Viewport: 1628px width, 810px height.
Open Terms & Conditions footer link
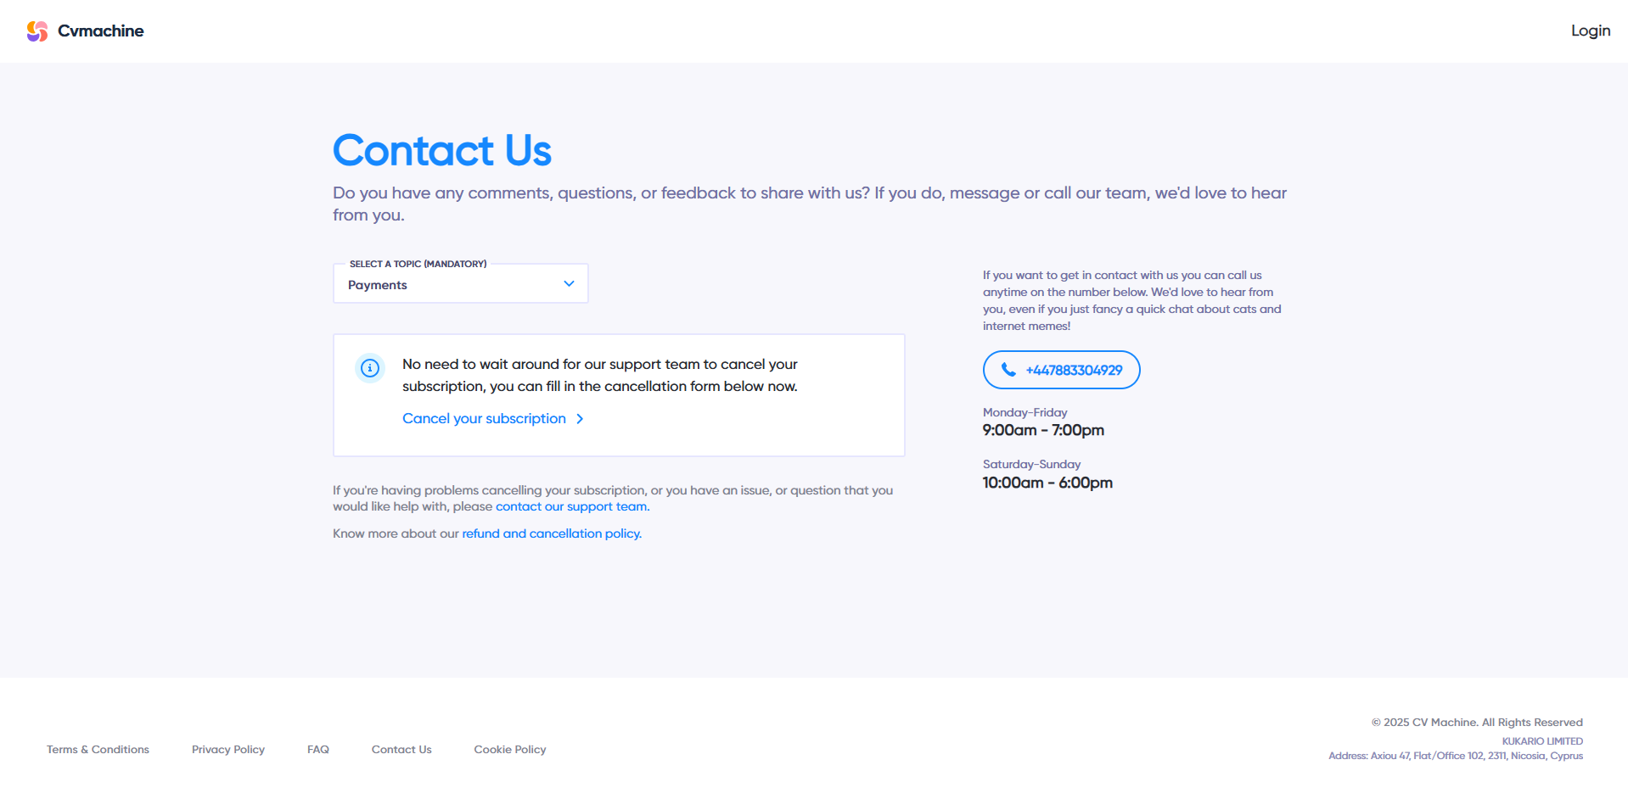(x=98, y=750)
